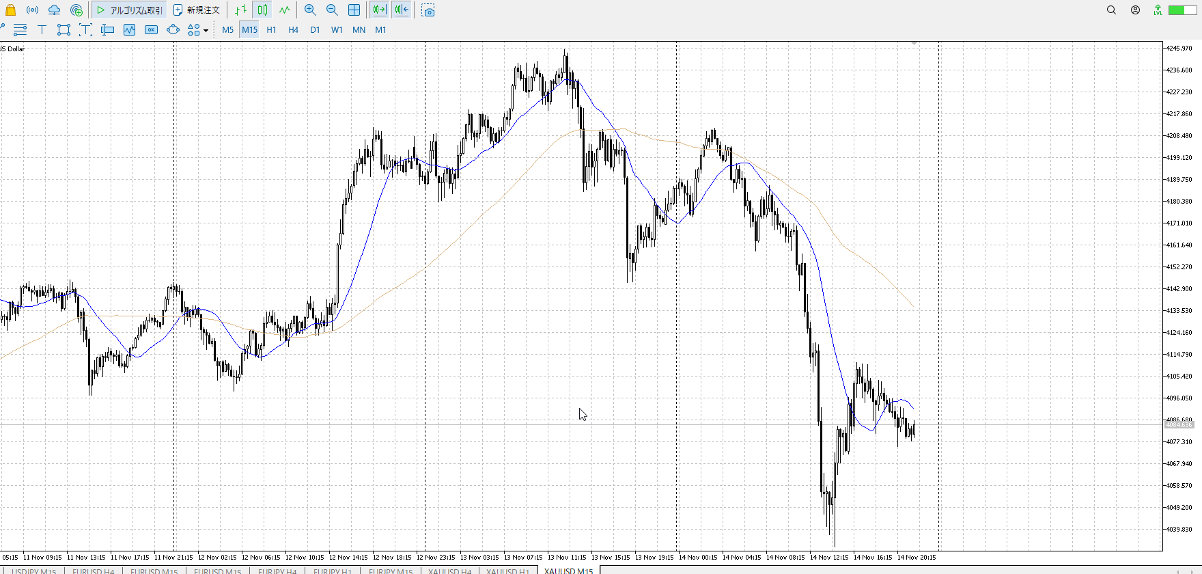Open the tile windows grid icon

tap(354, 10)
